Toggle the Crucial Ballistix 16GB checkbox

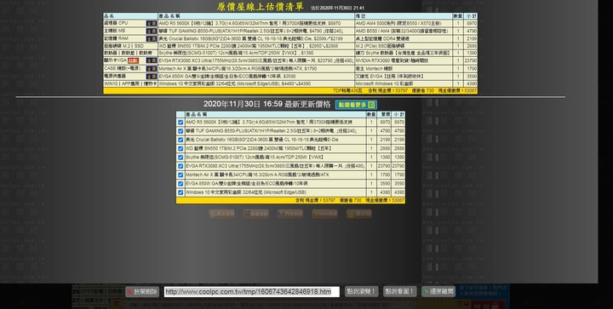pos(180,140)
